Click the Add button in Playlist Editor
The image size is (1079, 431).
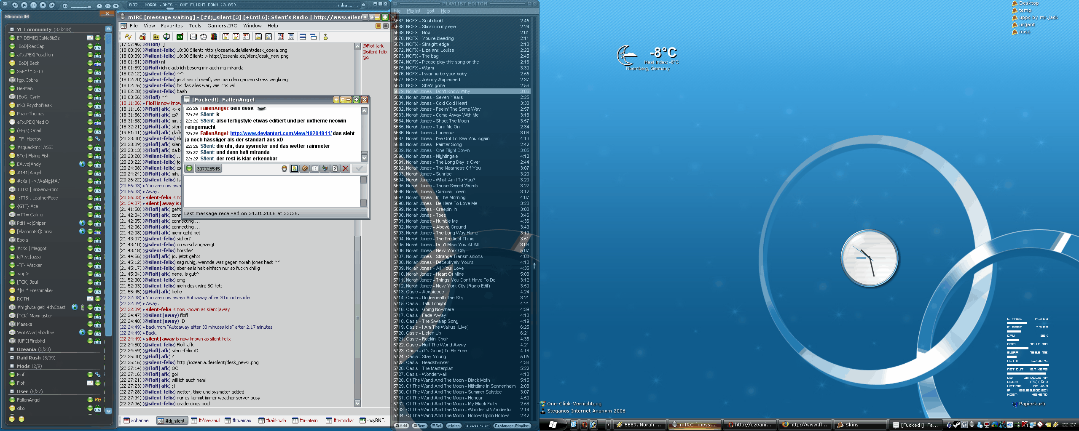401,426
